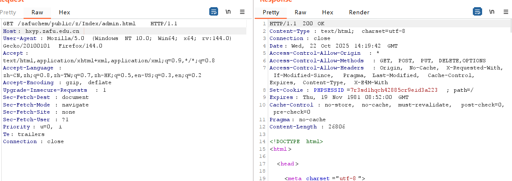Toggle word wrap icon in Request panel
The height and width of the screenshot is (181, 512).
coord(214,12)
